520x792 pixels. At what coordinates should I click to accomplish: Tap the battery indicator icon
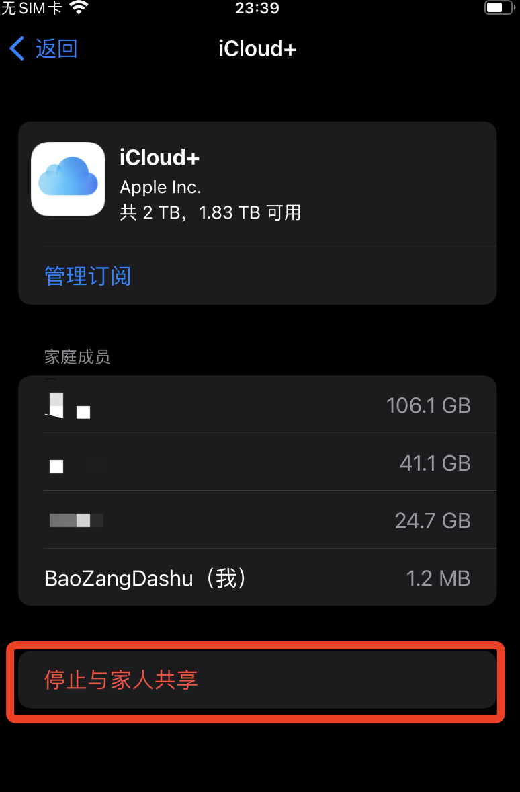[498, 9]
